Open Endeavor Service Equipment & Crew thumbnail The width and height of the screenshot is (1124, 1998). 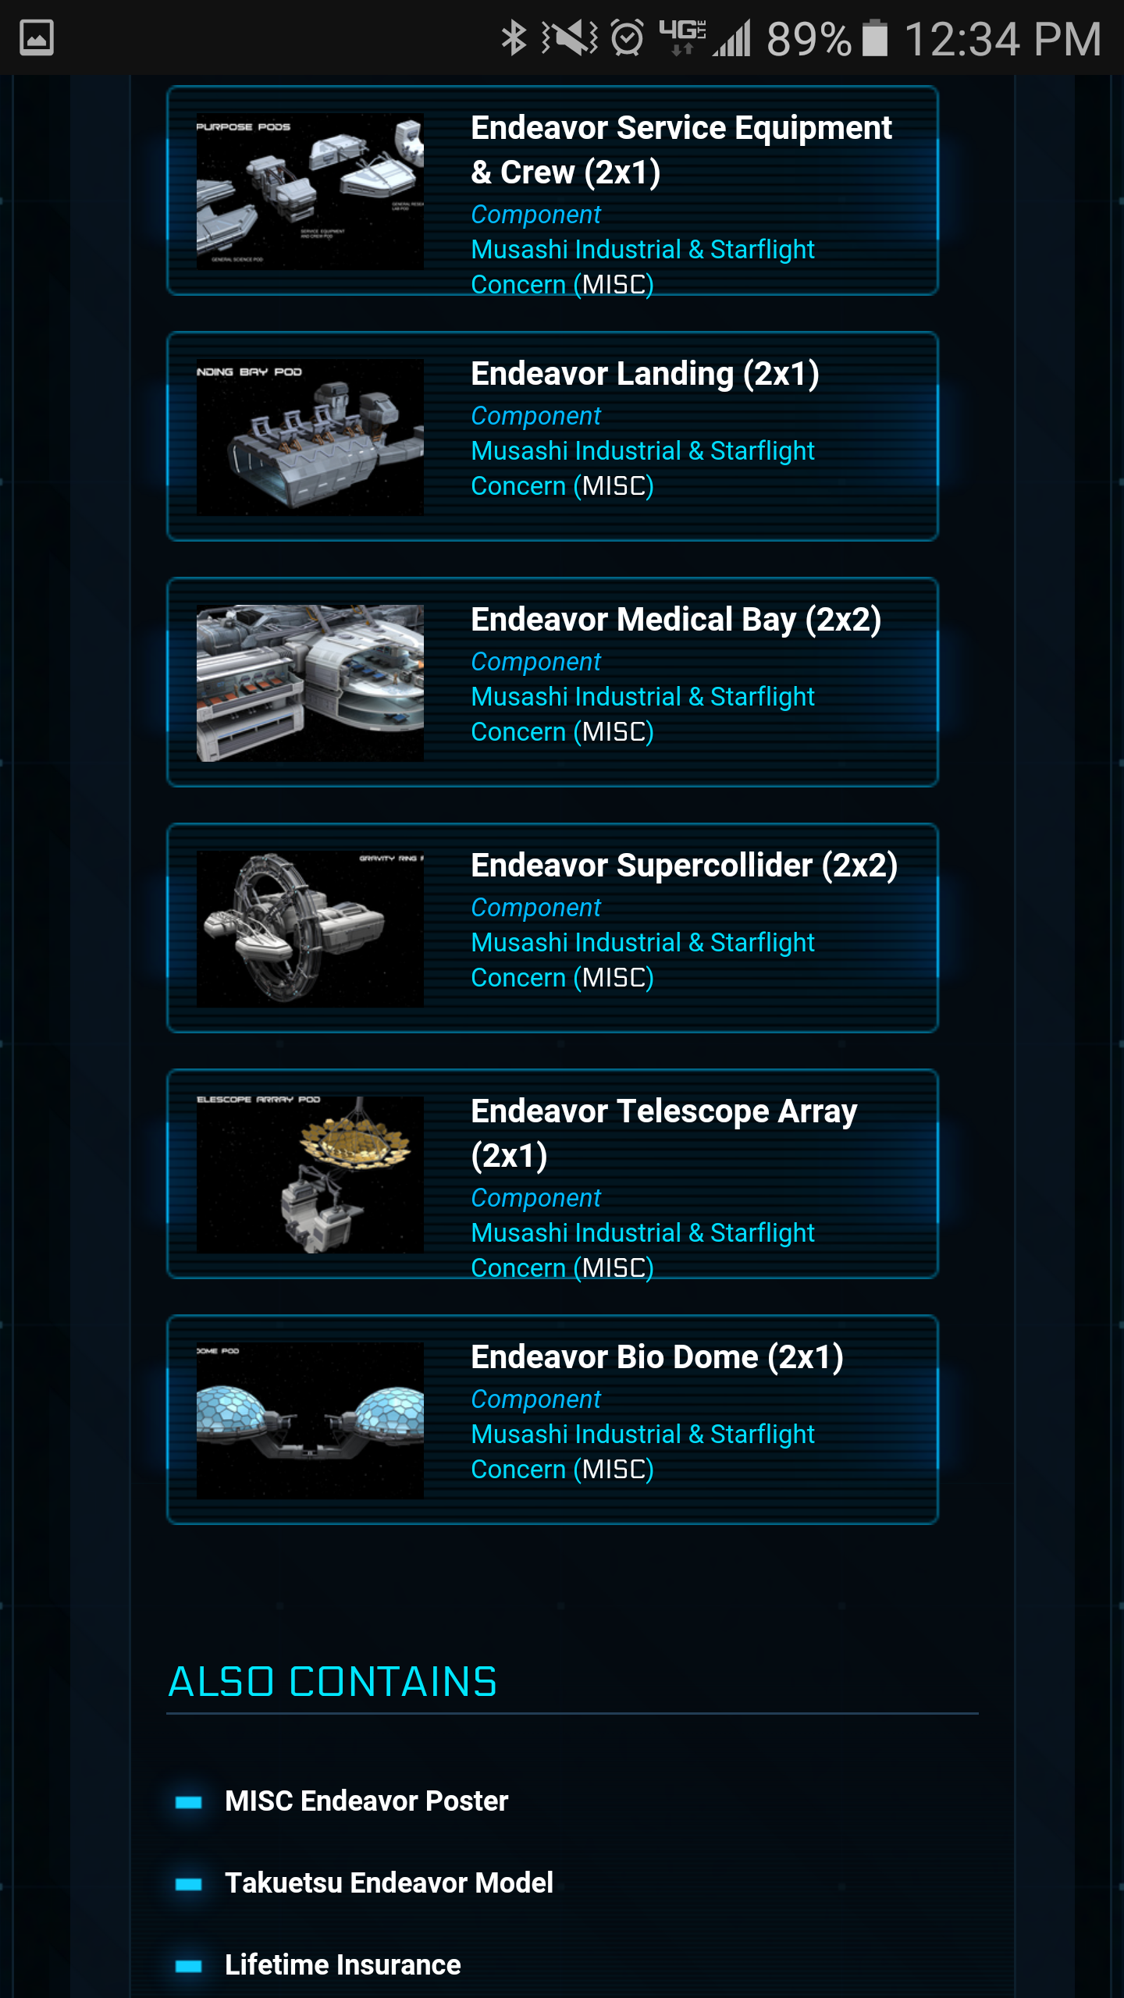click(310, 191)
